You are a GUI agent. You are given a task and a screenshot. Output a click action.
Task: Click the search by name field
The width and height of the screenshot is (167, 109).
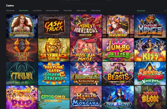[81, 1]
